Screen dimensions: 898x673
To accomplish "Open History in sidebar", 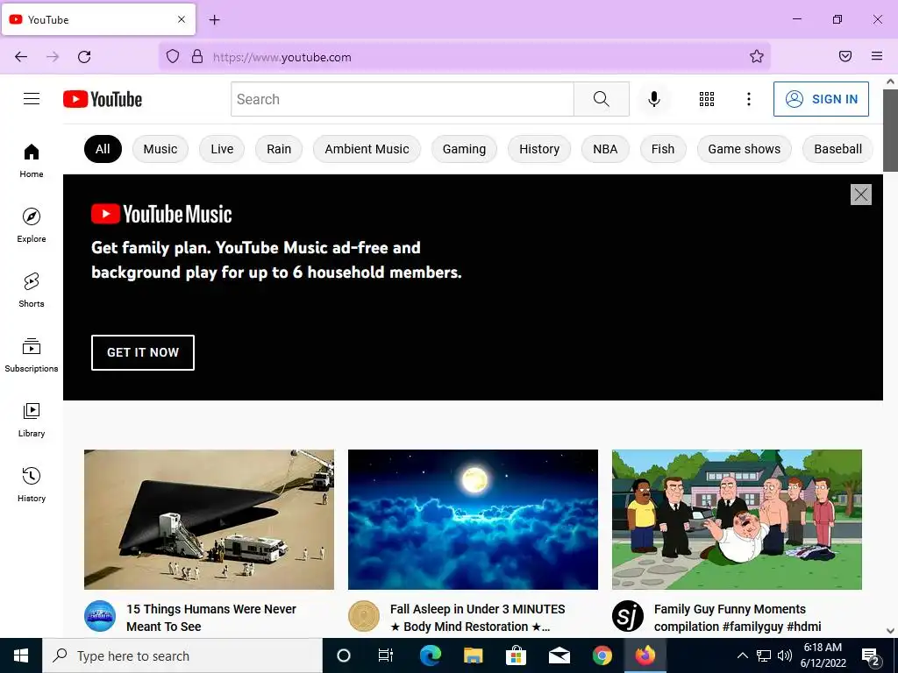I will (32, 485).
